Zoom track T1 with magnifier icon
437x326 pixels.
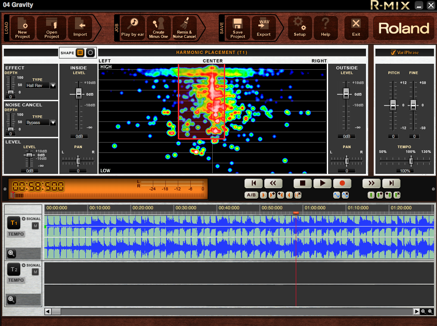[12, 253]
